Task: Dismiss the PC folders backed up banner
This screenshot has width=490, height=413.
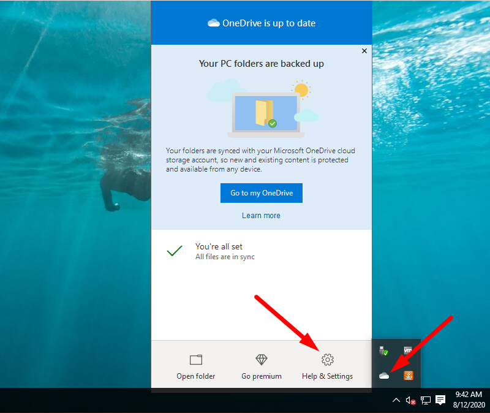Action: pos(364,51)
